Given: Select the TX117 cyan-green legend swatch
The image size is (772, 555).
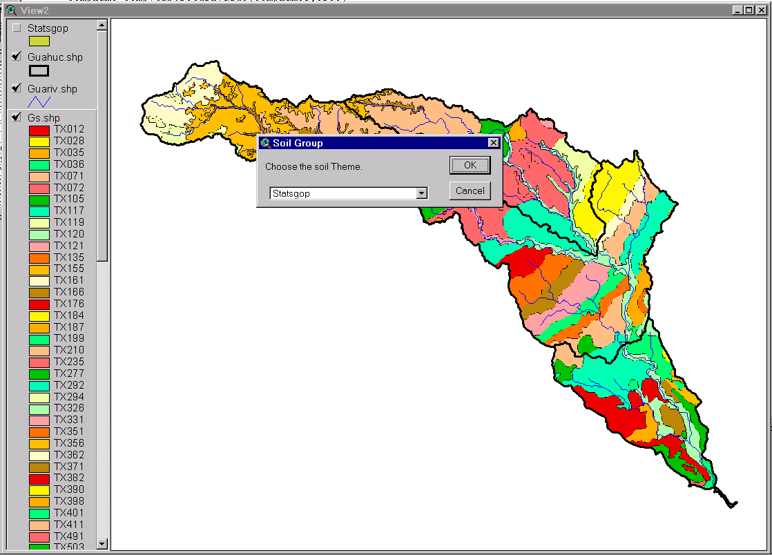Looking at the screenshot, I should pos(39,211).
